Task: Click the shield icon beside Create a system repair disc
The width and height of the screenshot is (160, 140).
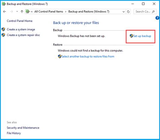Action: 3,35
